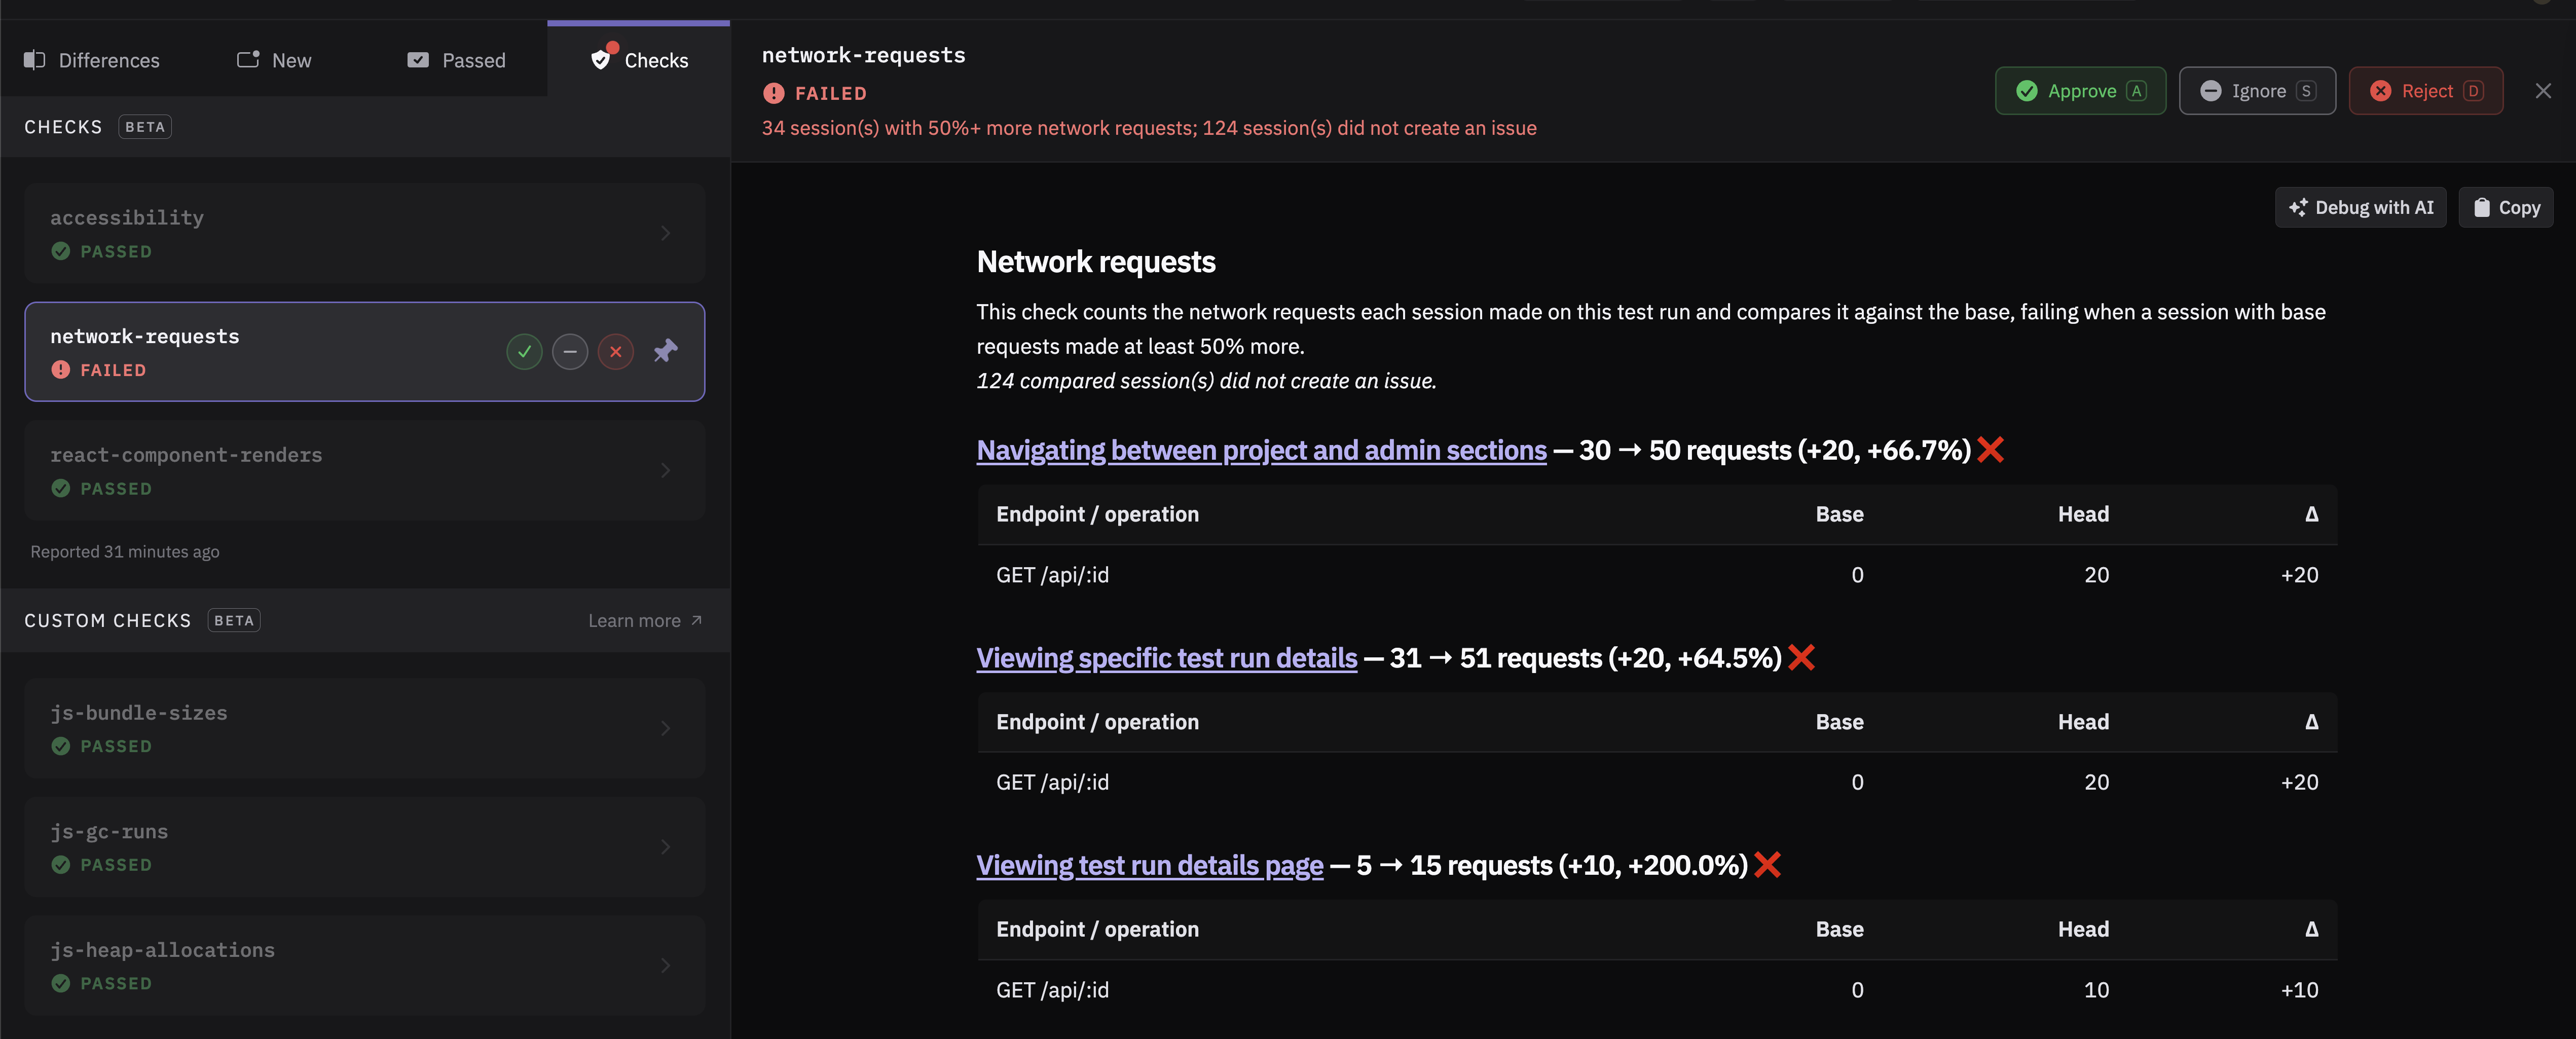
Task: Click the red reject X on network-requests card
Action: (616, 352)
